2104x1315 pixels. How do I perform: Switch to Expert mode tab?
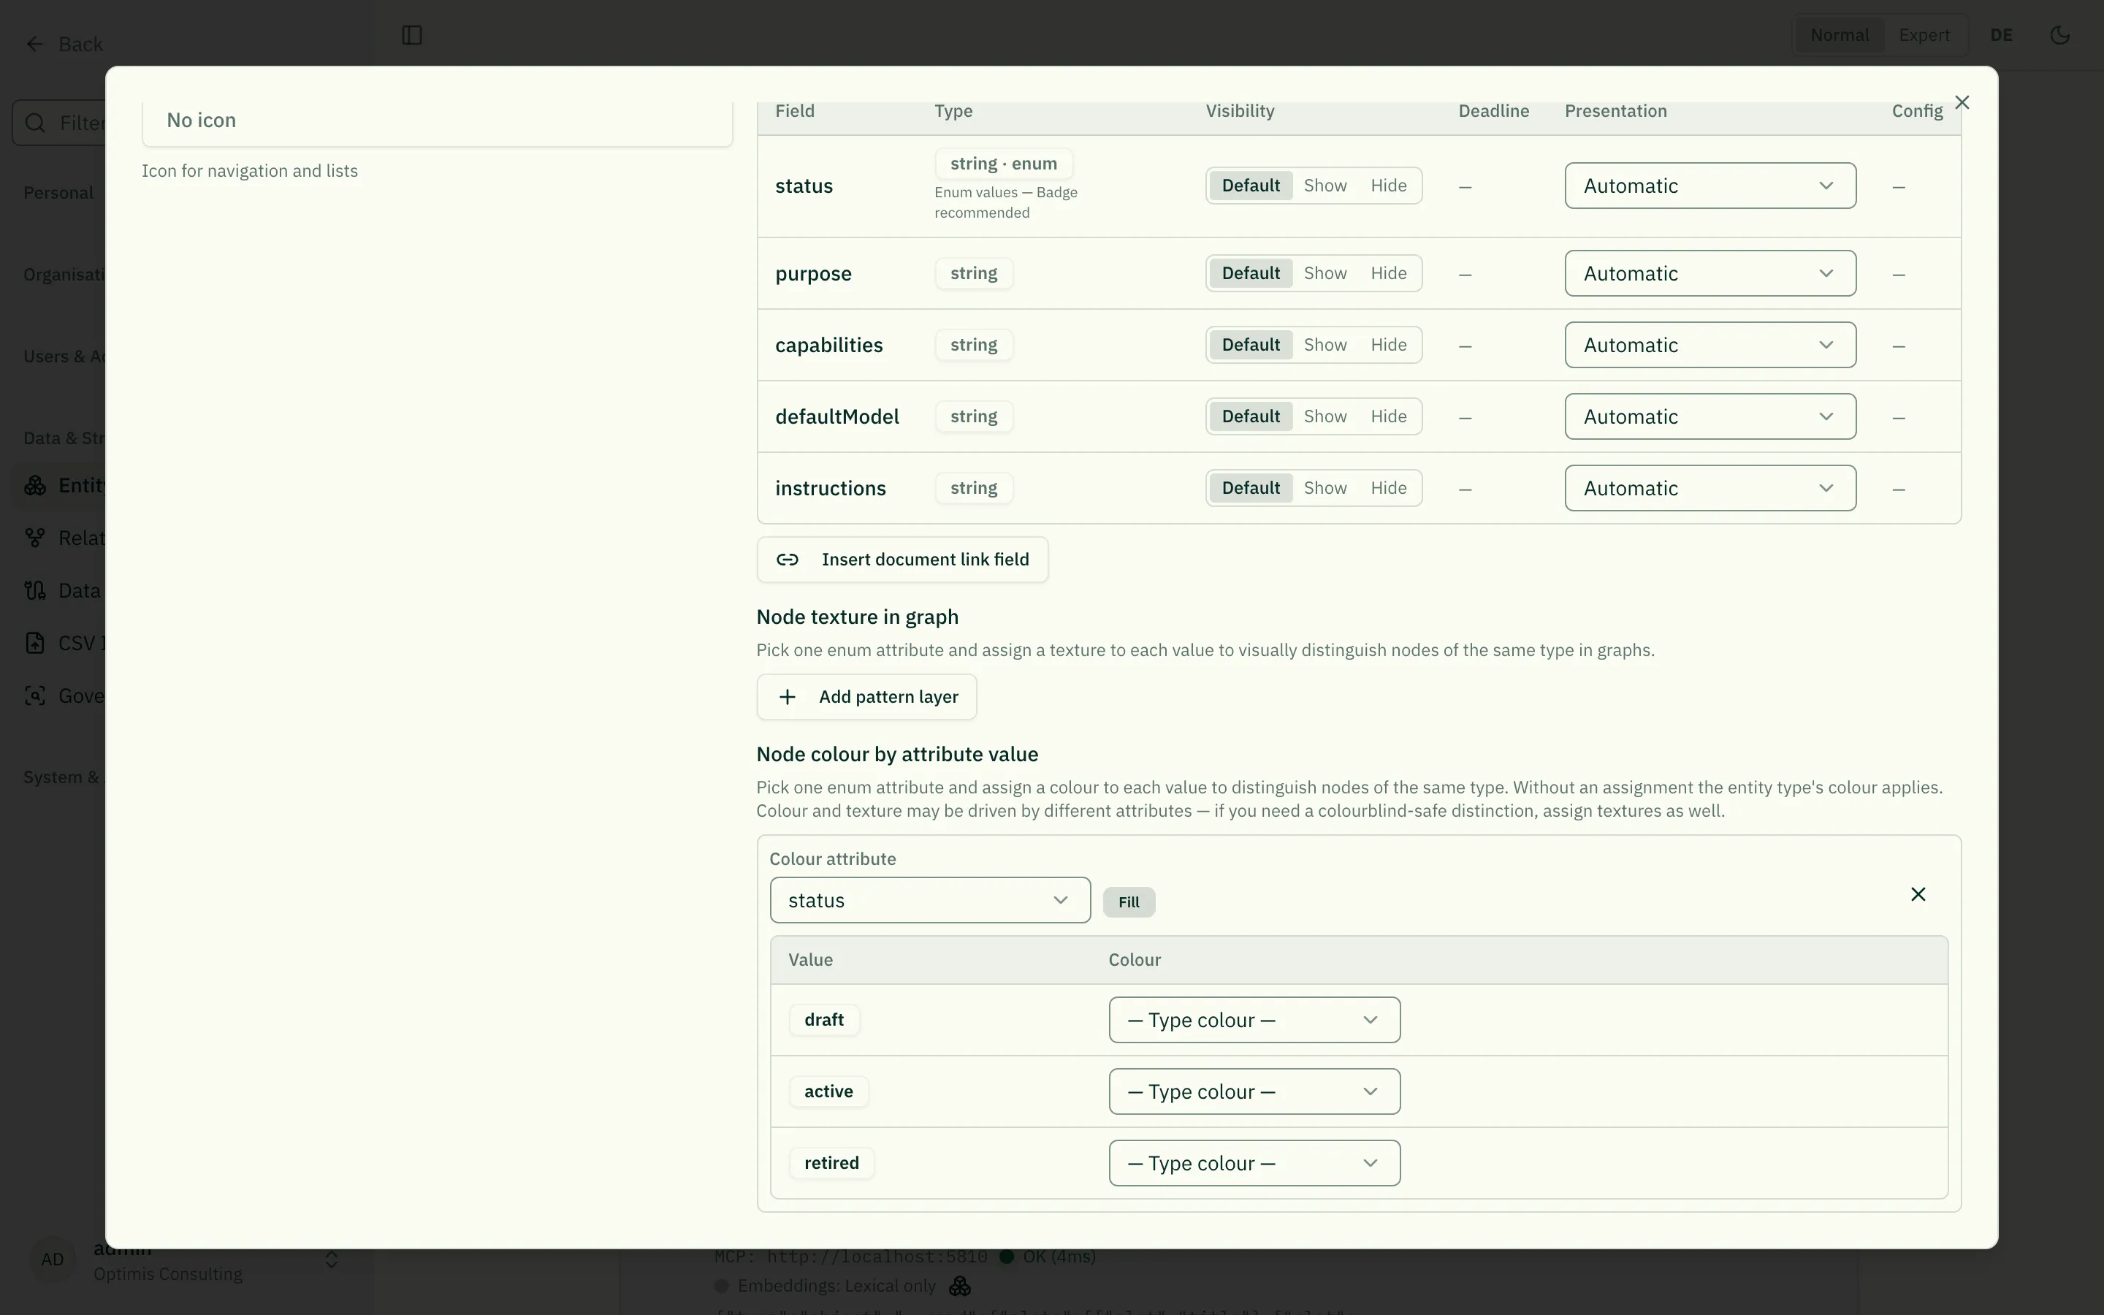coord(1923,35)
